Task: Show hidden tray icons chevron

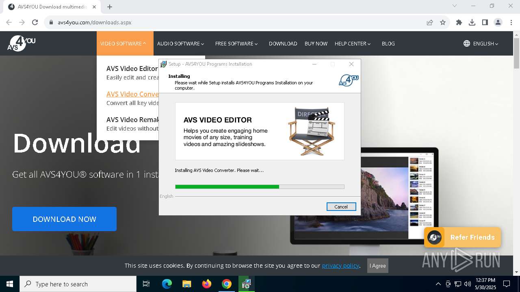Action: 438,284
